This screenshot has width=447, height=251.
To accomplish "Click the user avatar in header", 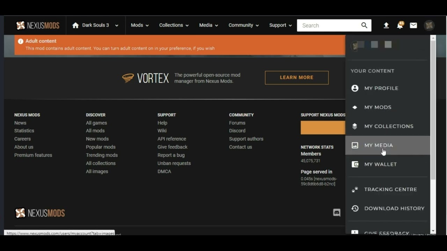I will pos(429,25).
